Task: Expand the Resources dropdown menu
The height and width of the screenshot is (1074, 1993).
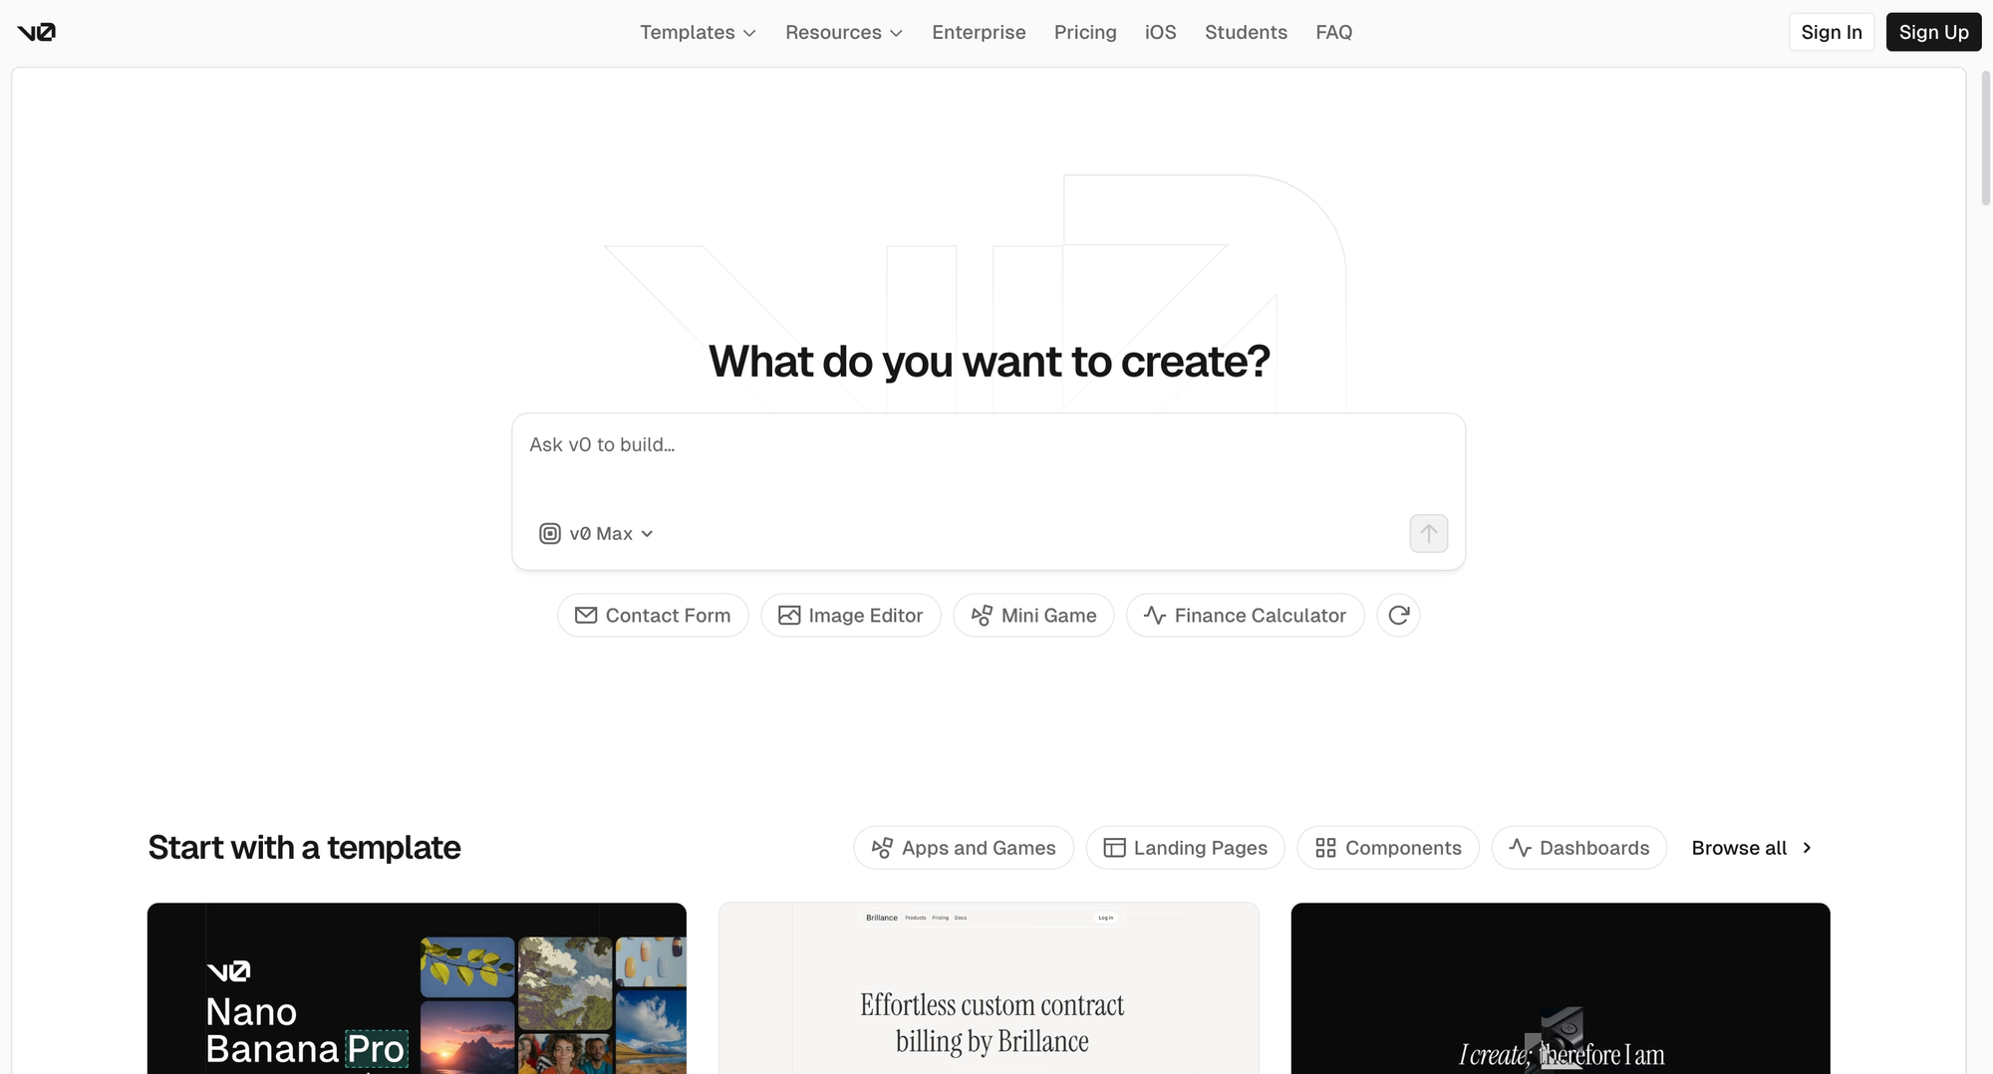Action: (844, 32)
